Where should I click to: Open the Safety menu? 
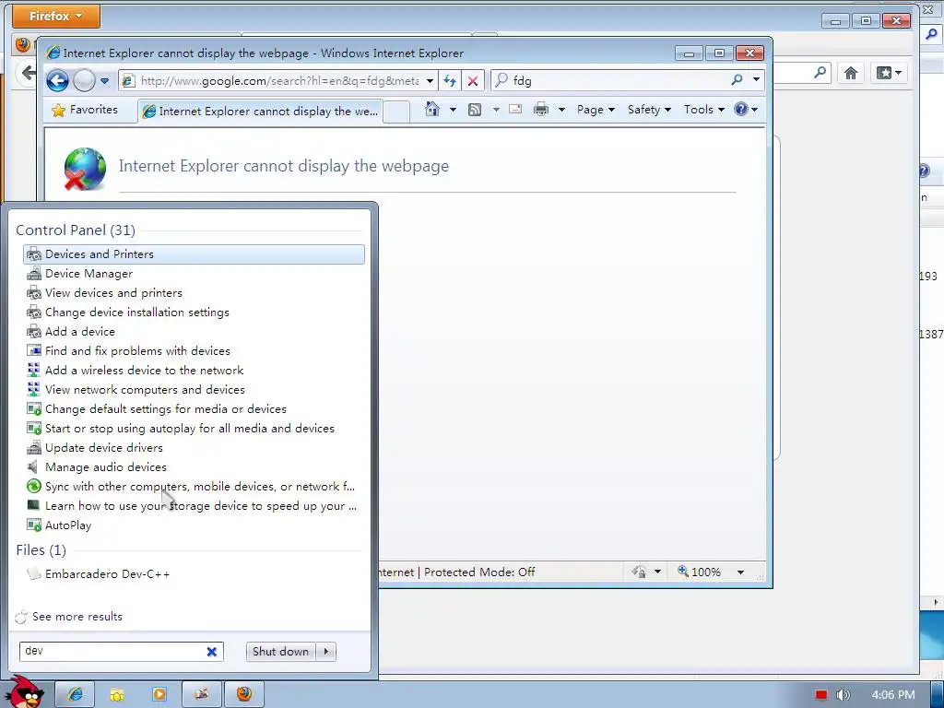click(x=649, y=110)
